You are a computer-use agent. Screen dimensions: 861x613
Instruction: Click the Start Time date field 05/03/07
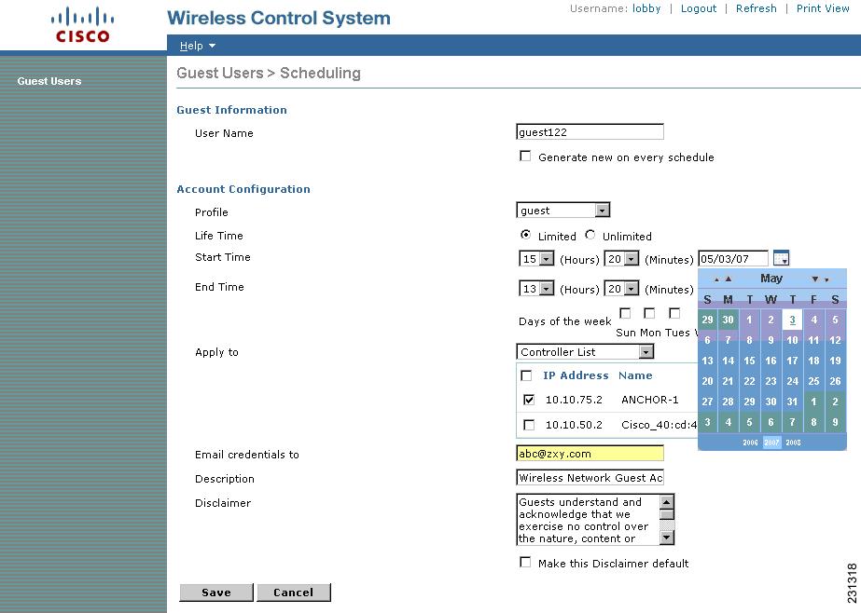point(733,259)
